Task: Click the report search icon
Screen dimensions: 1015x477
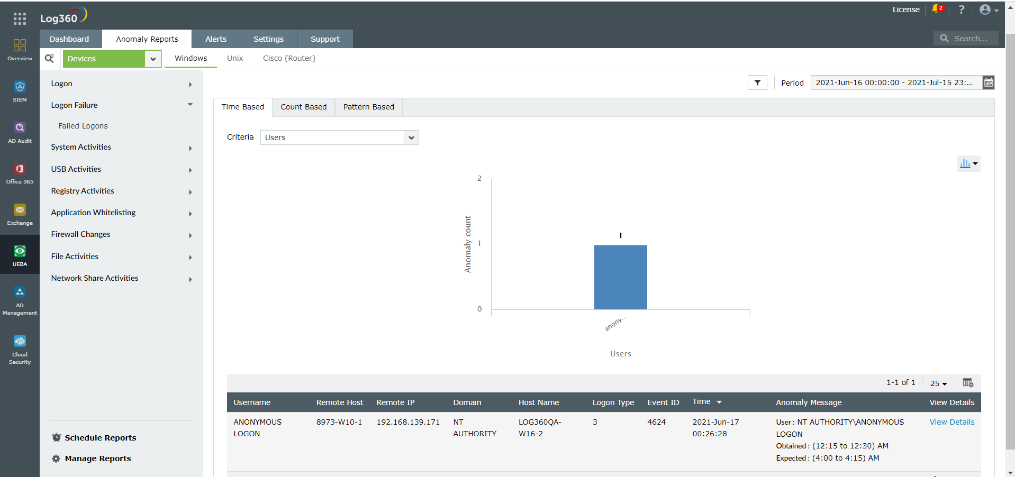Action: coord(50,58)
